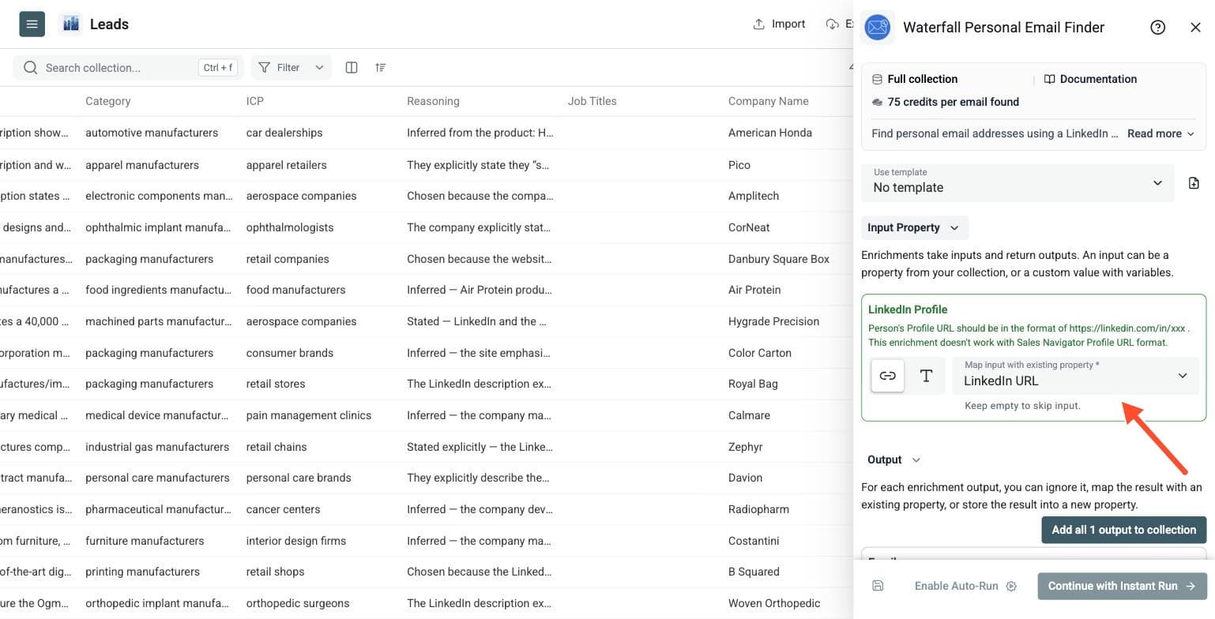
Task: Click the filter funnel icon
Action: click(x=265, y=68)
